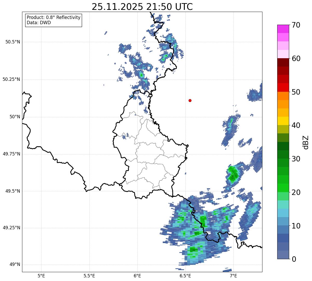Click the longitude label "7°E"

point(233,276)
